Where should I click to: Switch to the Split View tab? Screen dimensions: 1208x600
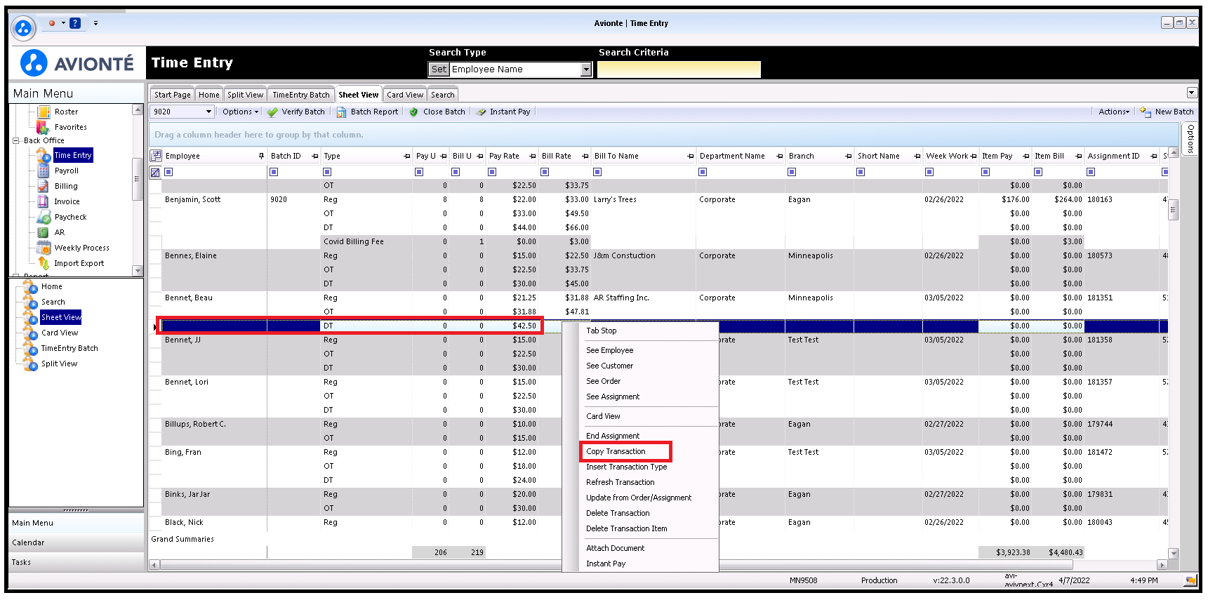(245, 95)
